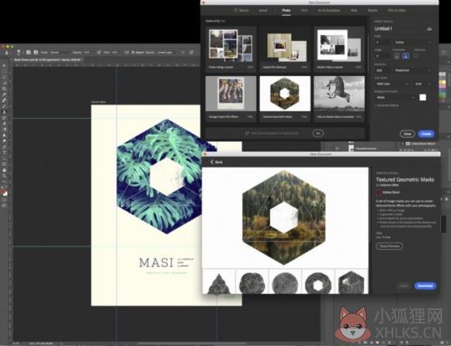The image size is (451, 346).
Task: Toggle the Aligned checkbox in options bar
Action: click(x=133, y=53)
